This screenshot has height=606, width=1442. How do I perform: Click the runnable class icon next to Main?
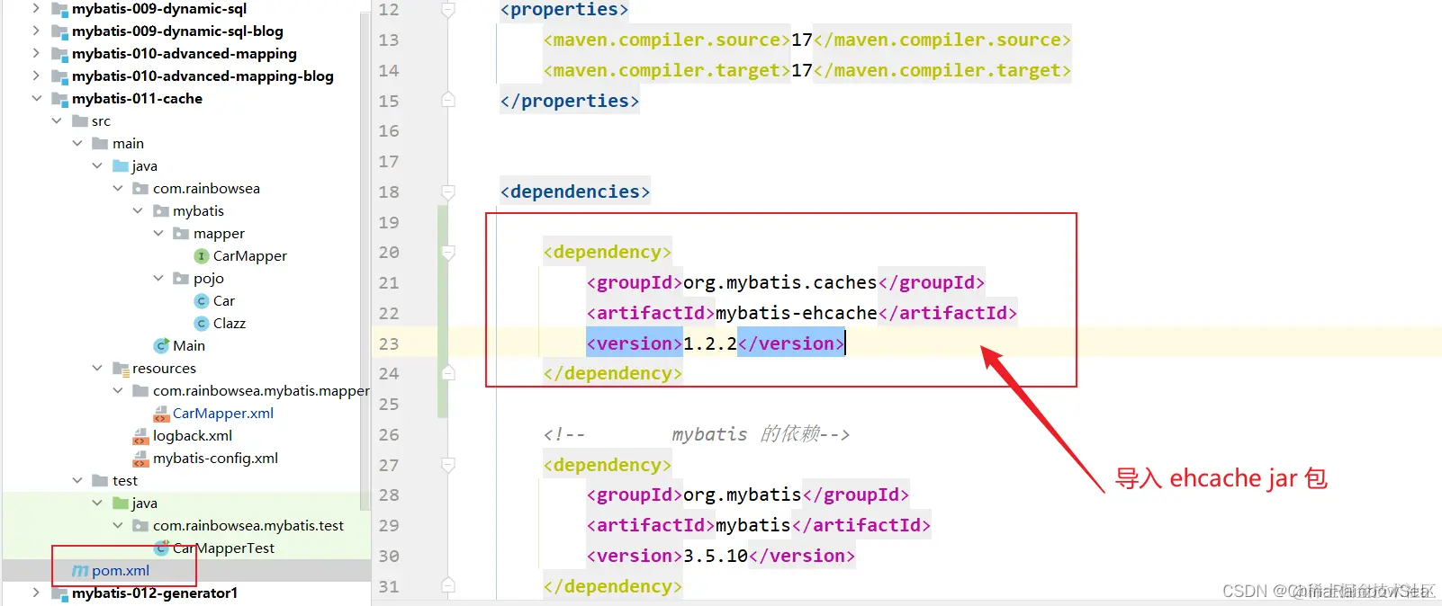(x=162, y=346)
